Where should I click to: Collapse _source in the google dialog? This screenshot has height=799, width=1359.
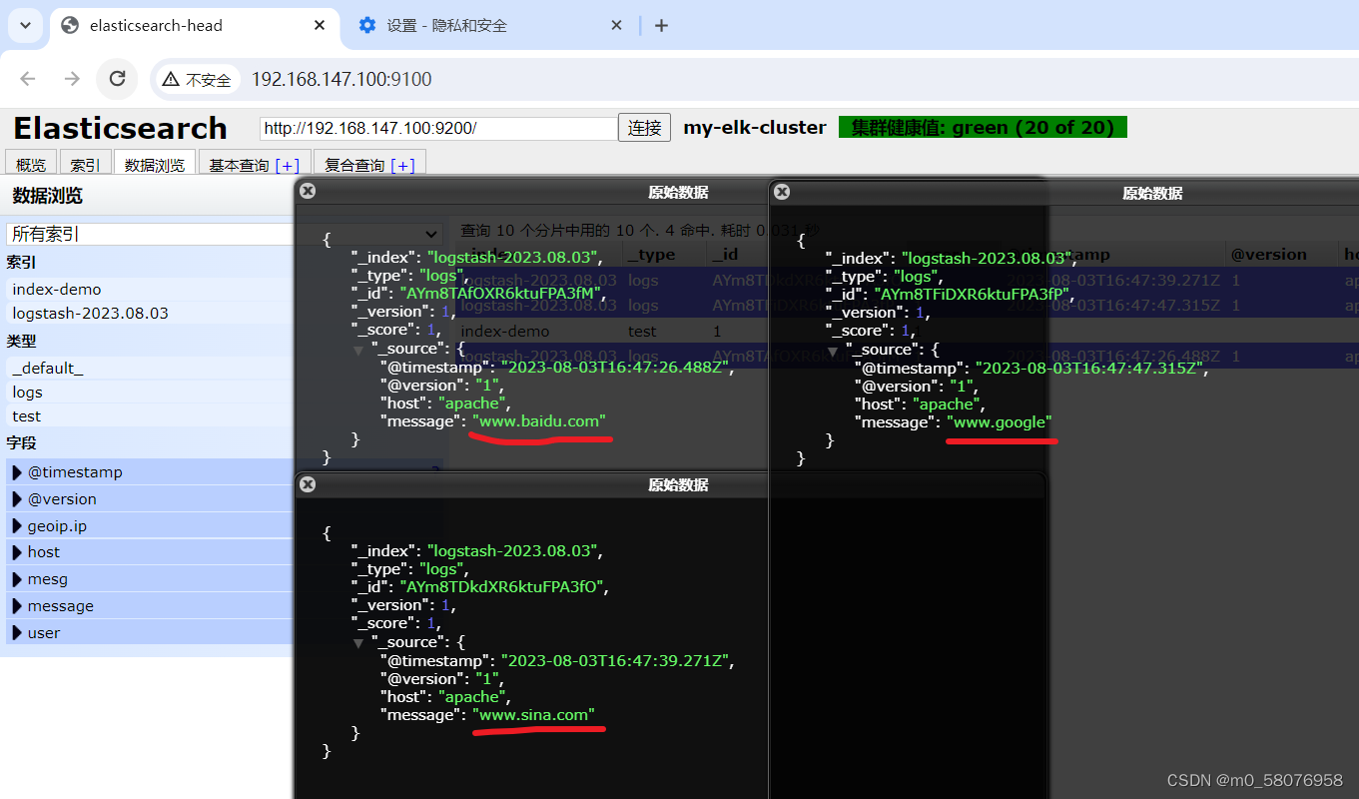pos(833,351)
